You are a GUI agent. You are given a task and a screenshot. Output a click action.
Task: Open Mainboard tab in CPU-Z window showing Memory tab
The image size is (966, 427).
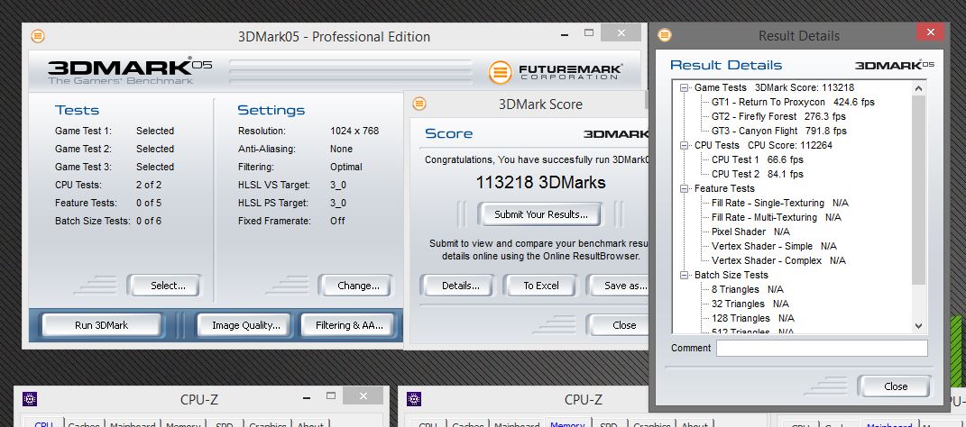(x=518, y=424)
